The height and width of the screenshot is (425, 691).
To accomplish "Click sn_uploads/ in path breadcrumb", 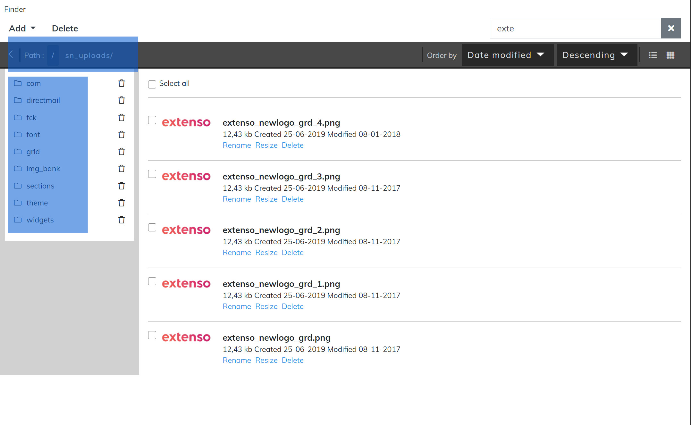I will (89, 55).
